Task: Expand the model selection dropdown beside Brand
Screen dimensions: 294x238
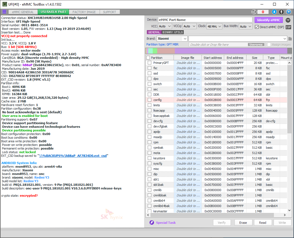Action: coord(238,39)
